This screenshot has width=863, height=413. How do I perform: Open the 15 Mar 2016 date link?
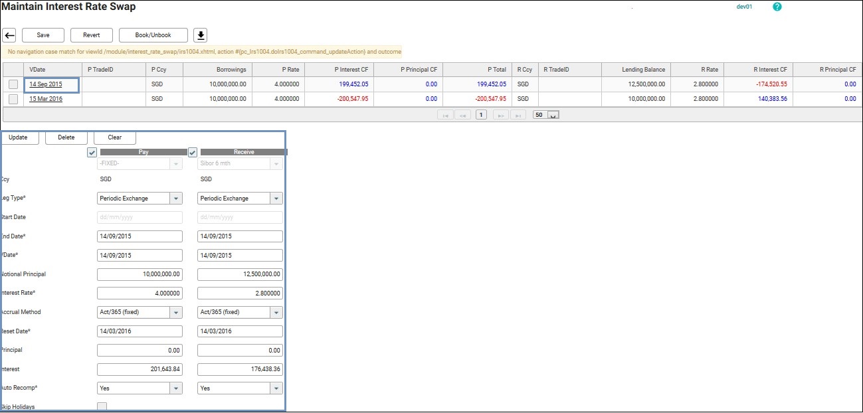click(x=46, y=99)
